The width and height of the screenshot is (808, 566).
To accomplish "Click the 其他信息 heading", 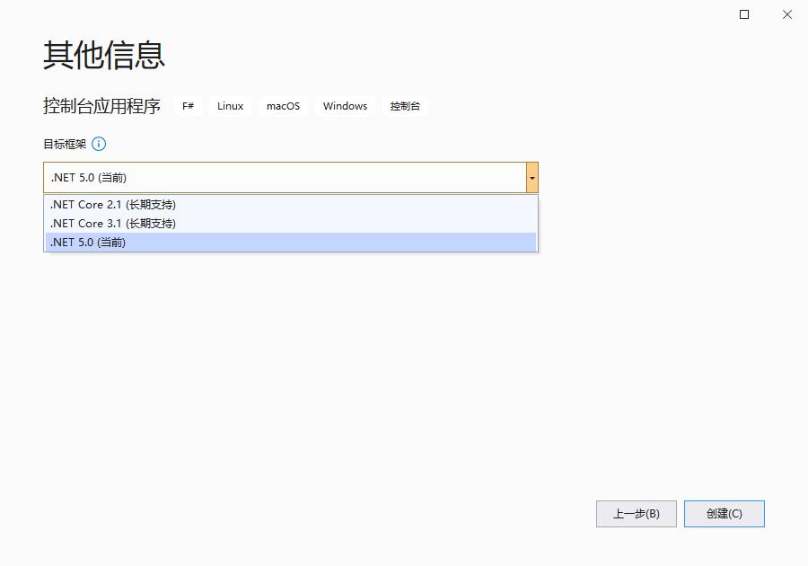I will pos(103,55).
